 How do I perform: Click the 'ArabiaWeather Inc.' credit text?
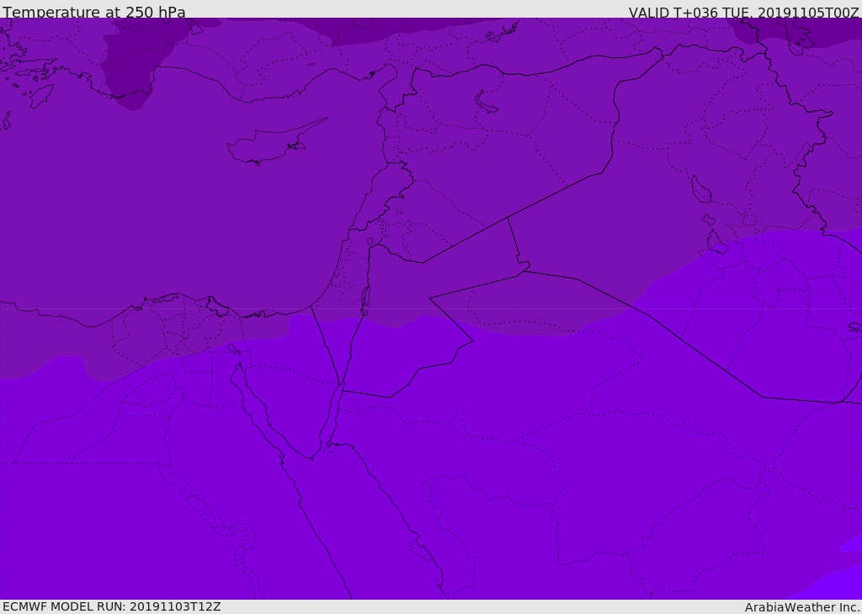pyautogui.click(x=803, y=607)
